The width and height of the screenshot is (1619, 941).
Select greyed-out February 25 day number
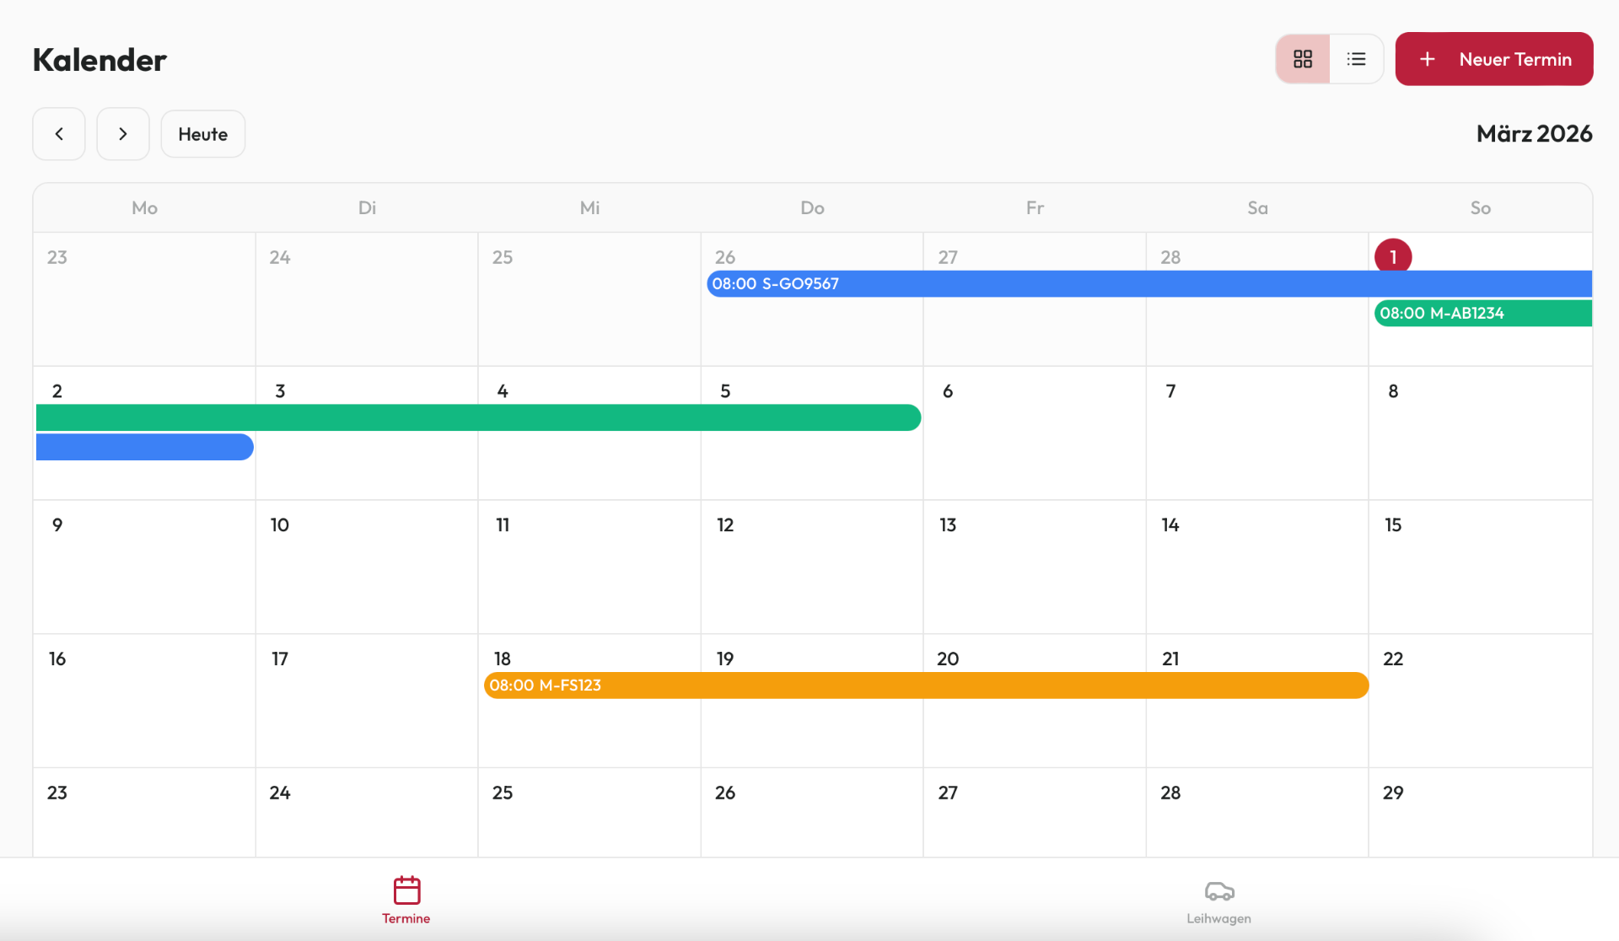point(503,257)
